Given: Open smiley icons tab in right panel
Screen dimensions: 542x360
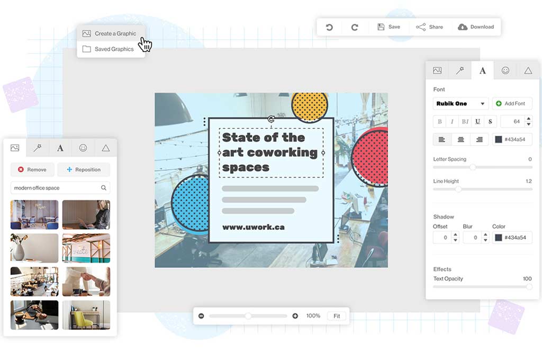Looking at the screenshot, I should 505,70.
